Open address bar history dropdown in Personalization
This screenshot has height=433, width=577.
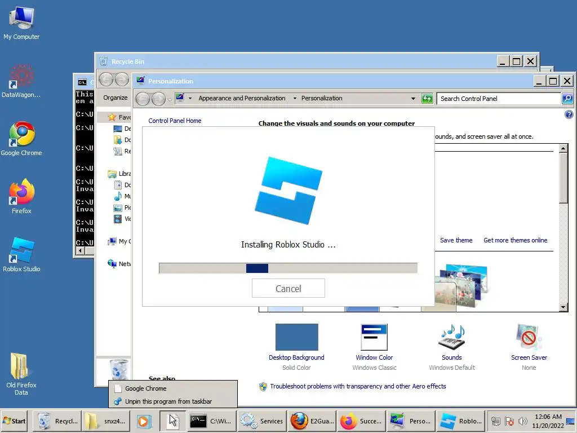413,99
